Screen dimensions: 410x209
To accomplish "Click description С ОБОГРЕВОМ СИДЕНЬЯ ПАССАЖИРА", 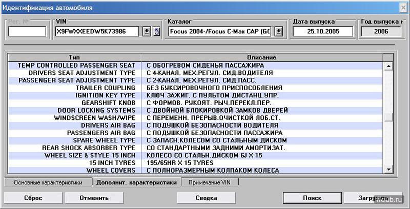I will click(206, 66).
